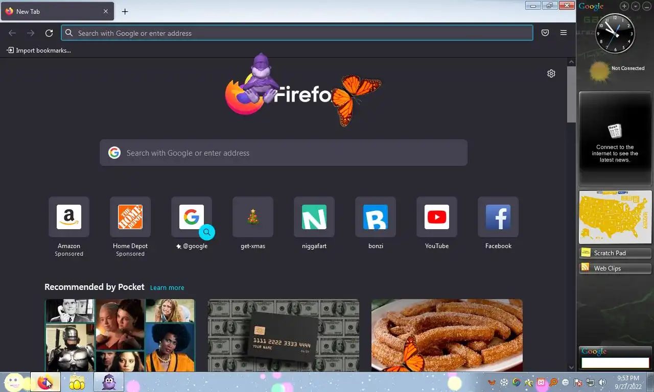Viewport: 654px width, 392px height.
Task: Click the page's vertical scrollbar down arrow
Action: pyautogui.click(x=571, y=367)
